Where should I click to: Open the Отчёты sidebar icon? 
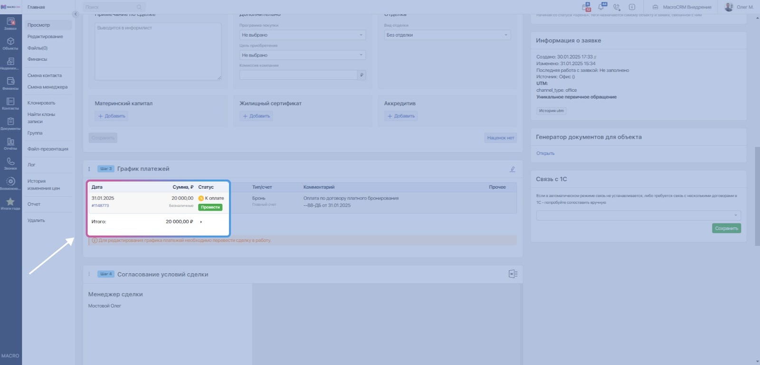click(x=10, y=144)
